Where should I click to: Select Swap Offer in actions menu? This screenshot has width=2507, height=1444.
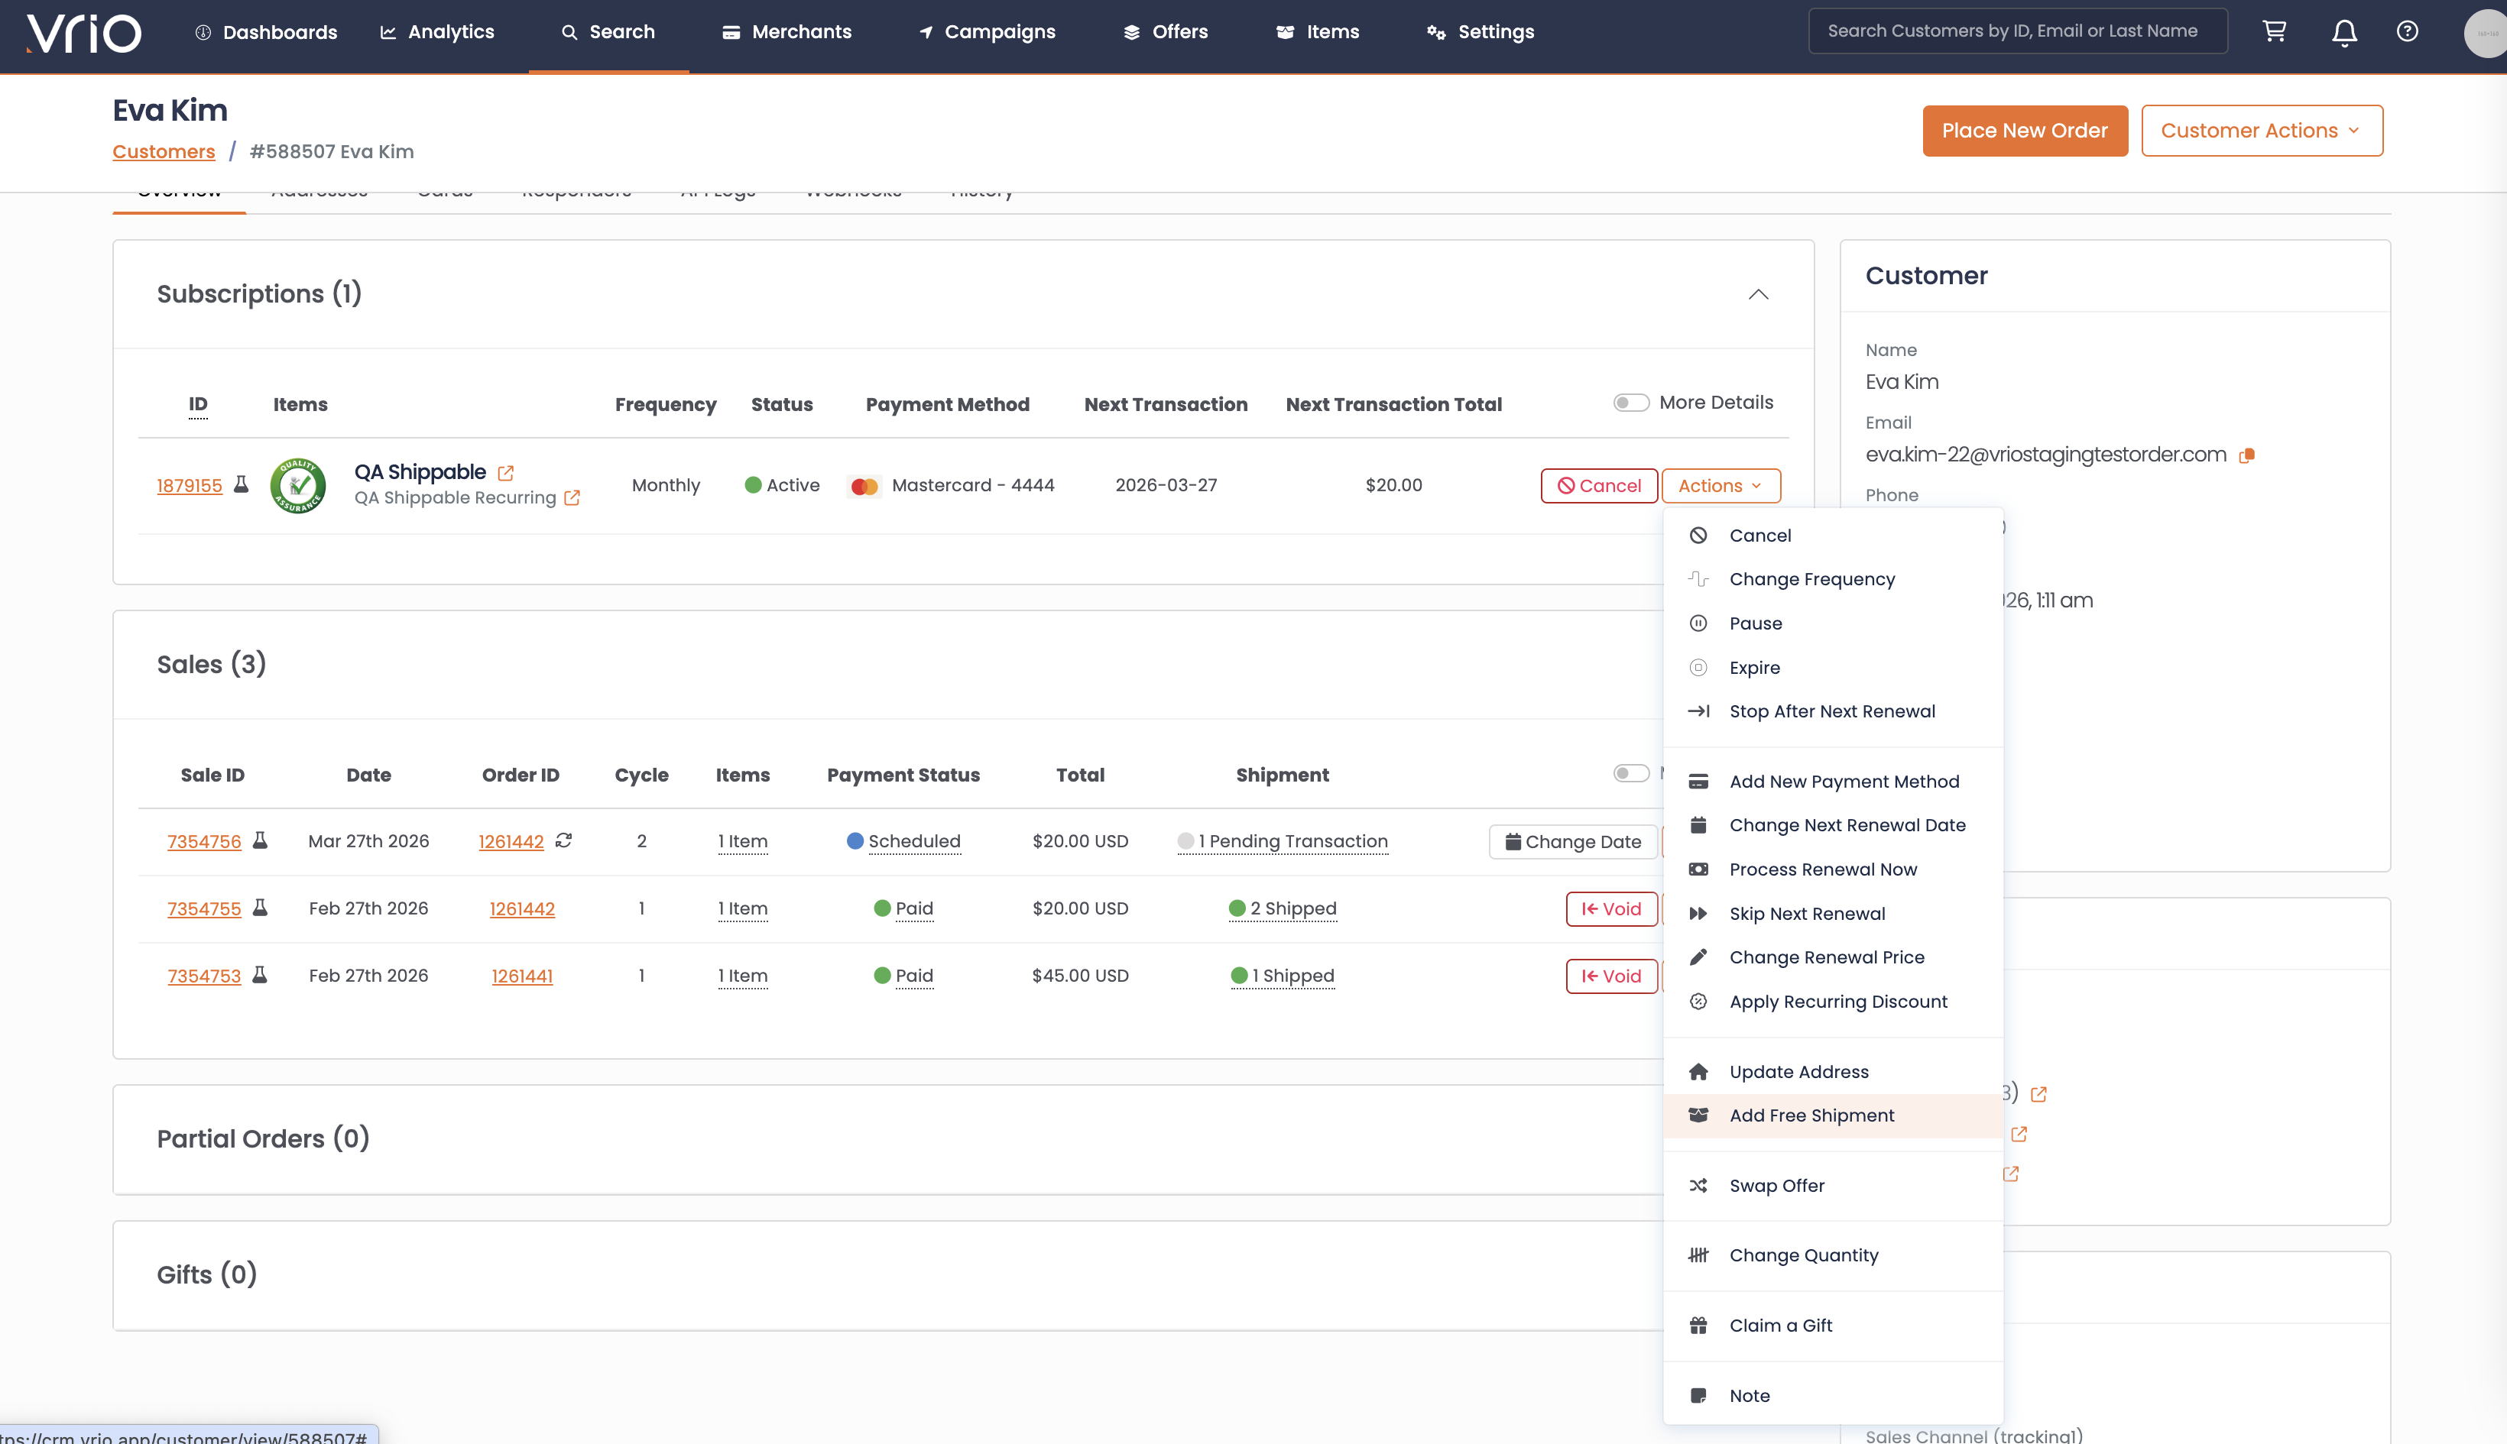pos(1776,1185)
